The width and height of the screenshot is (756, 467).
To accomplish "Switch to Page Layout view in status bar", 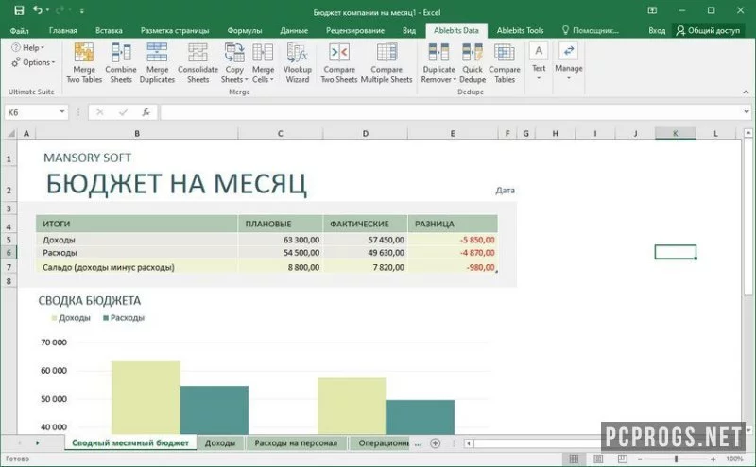I will [x=598, y=459].
